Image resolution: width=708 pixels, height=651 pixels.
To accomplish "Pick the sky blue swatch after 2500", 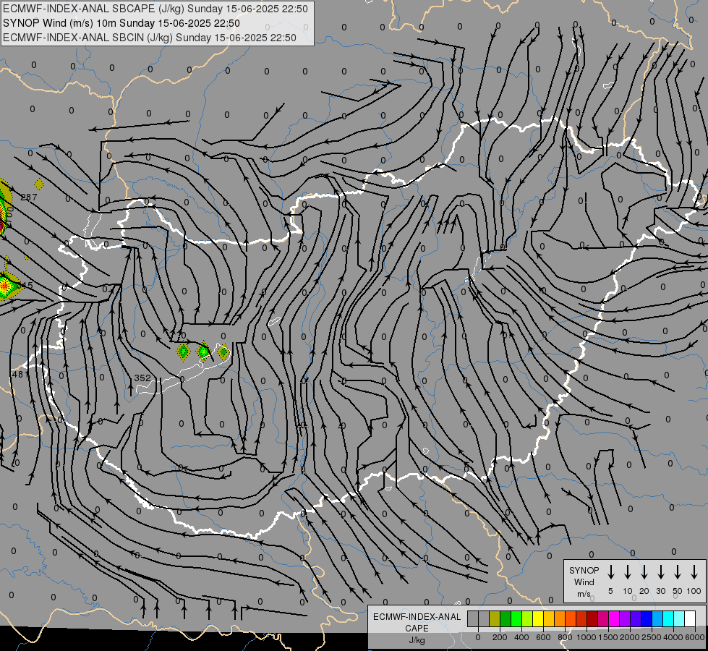I will [x=657, y=618].
